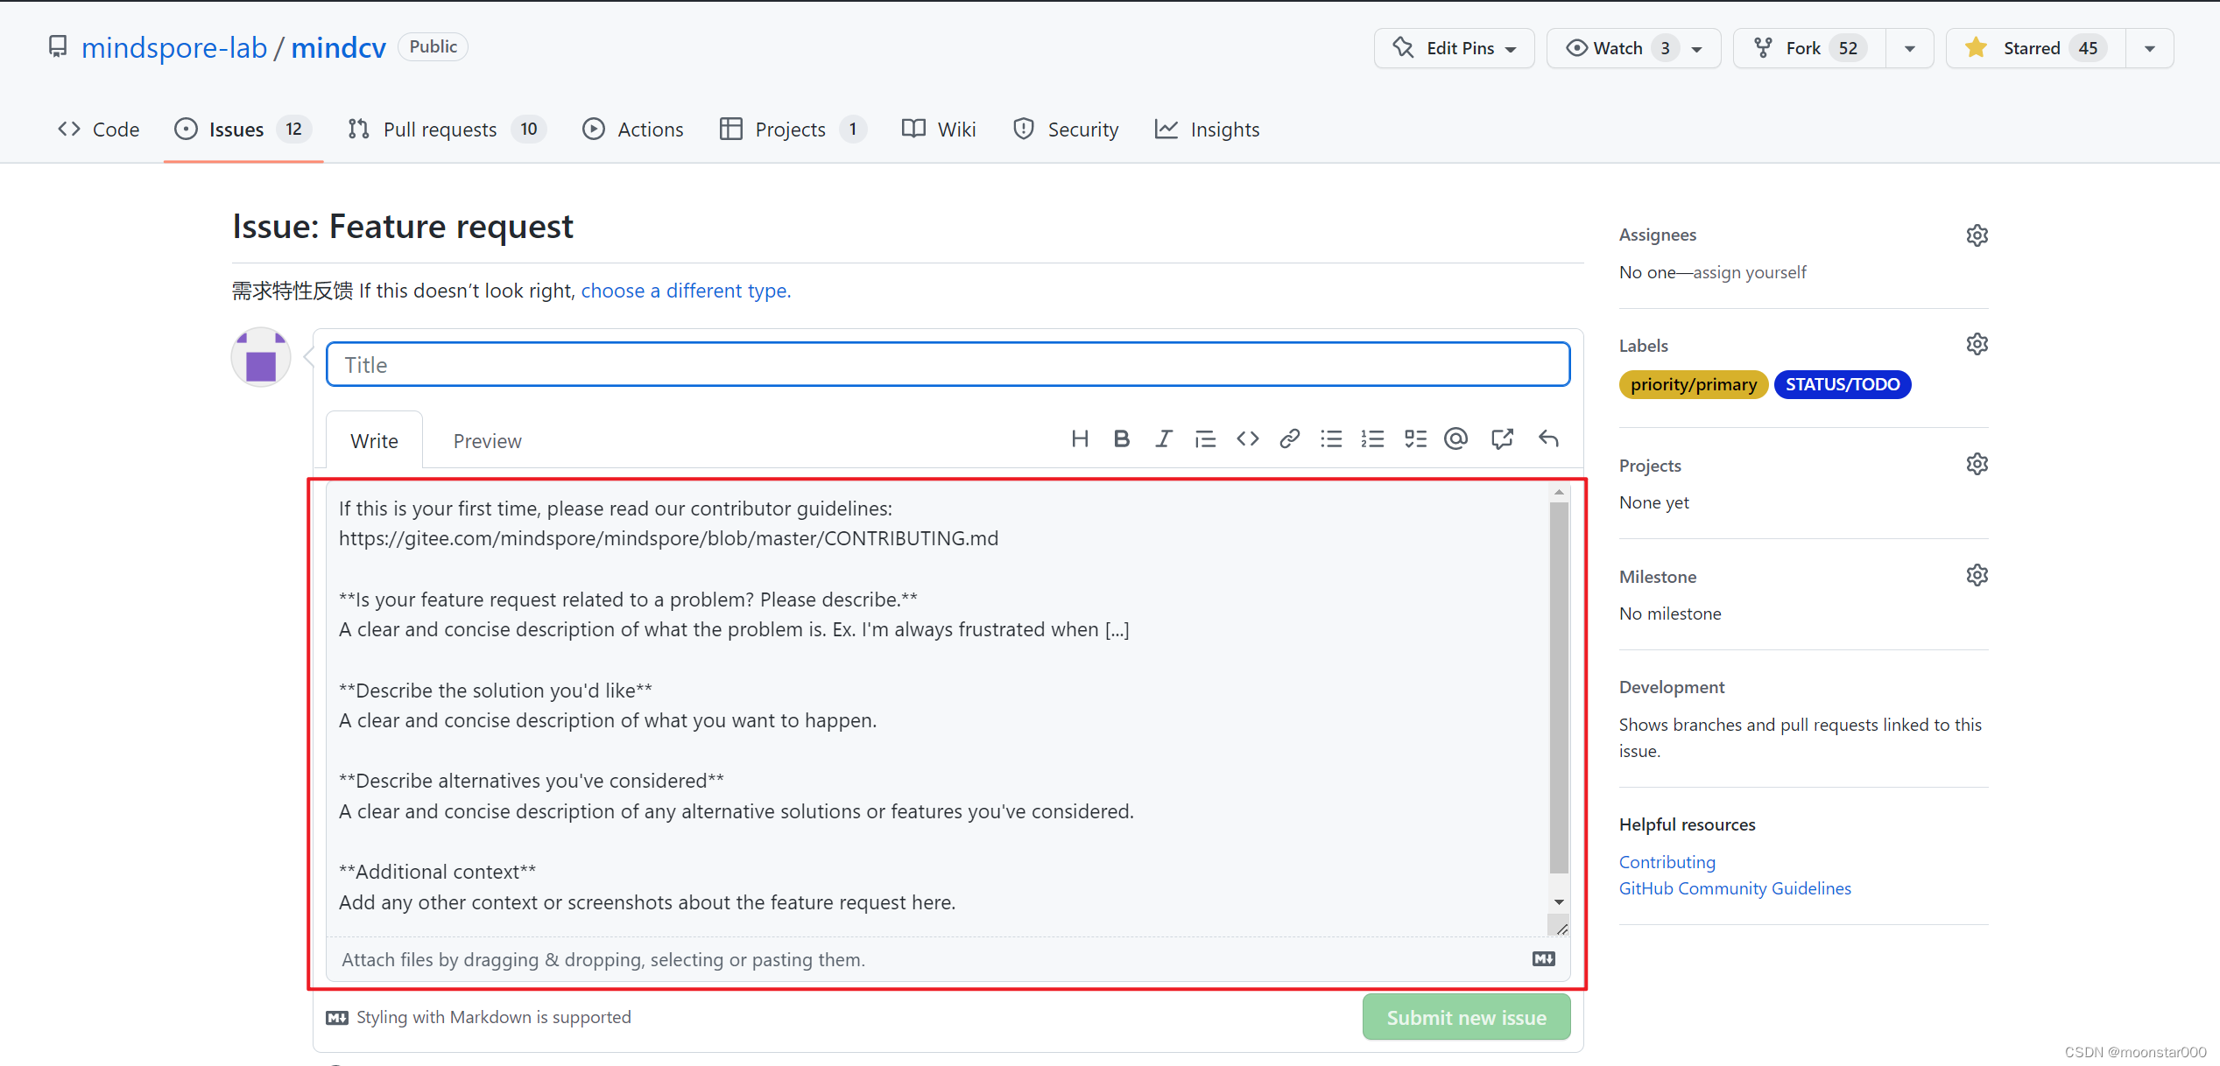Focus the issue Title input field

click(x=948, y=364)
